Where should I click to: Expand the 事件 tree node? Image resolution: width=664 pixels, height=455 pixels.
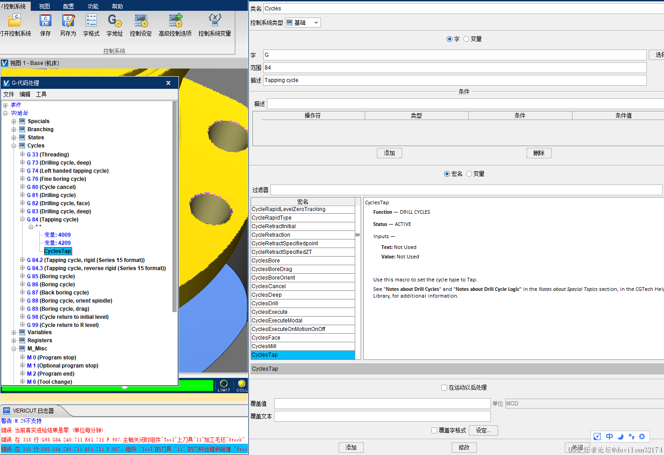pyautogui.click(x=5, y=105)
